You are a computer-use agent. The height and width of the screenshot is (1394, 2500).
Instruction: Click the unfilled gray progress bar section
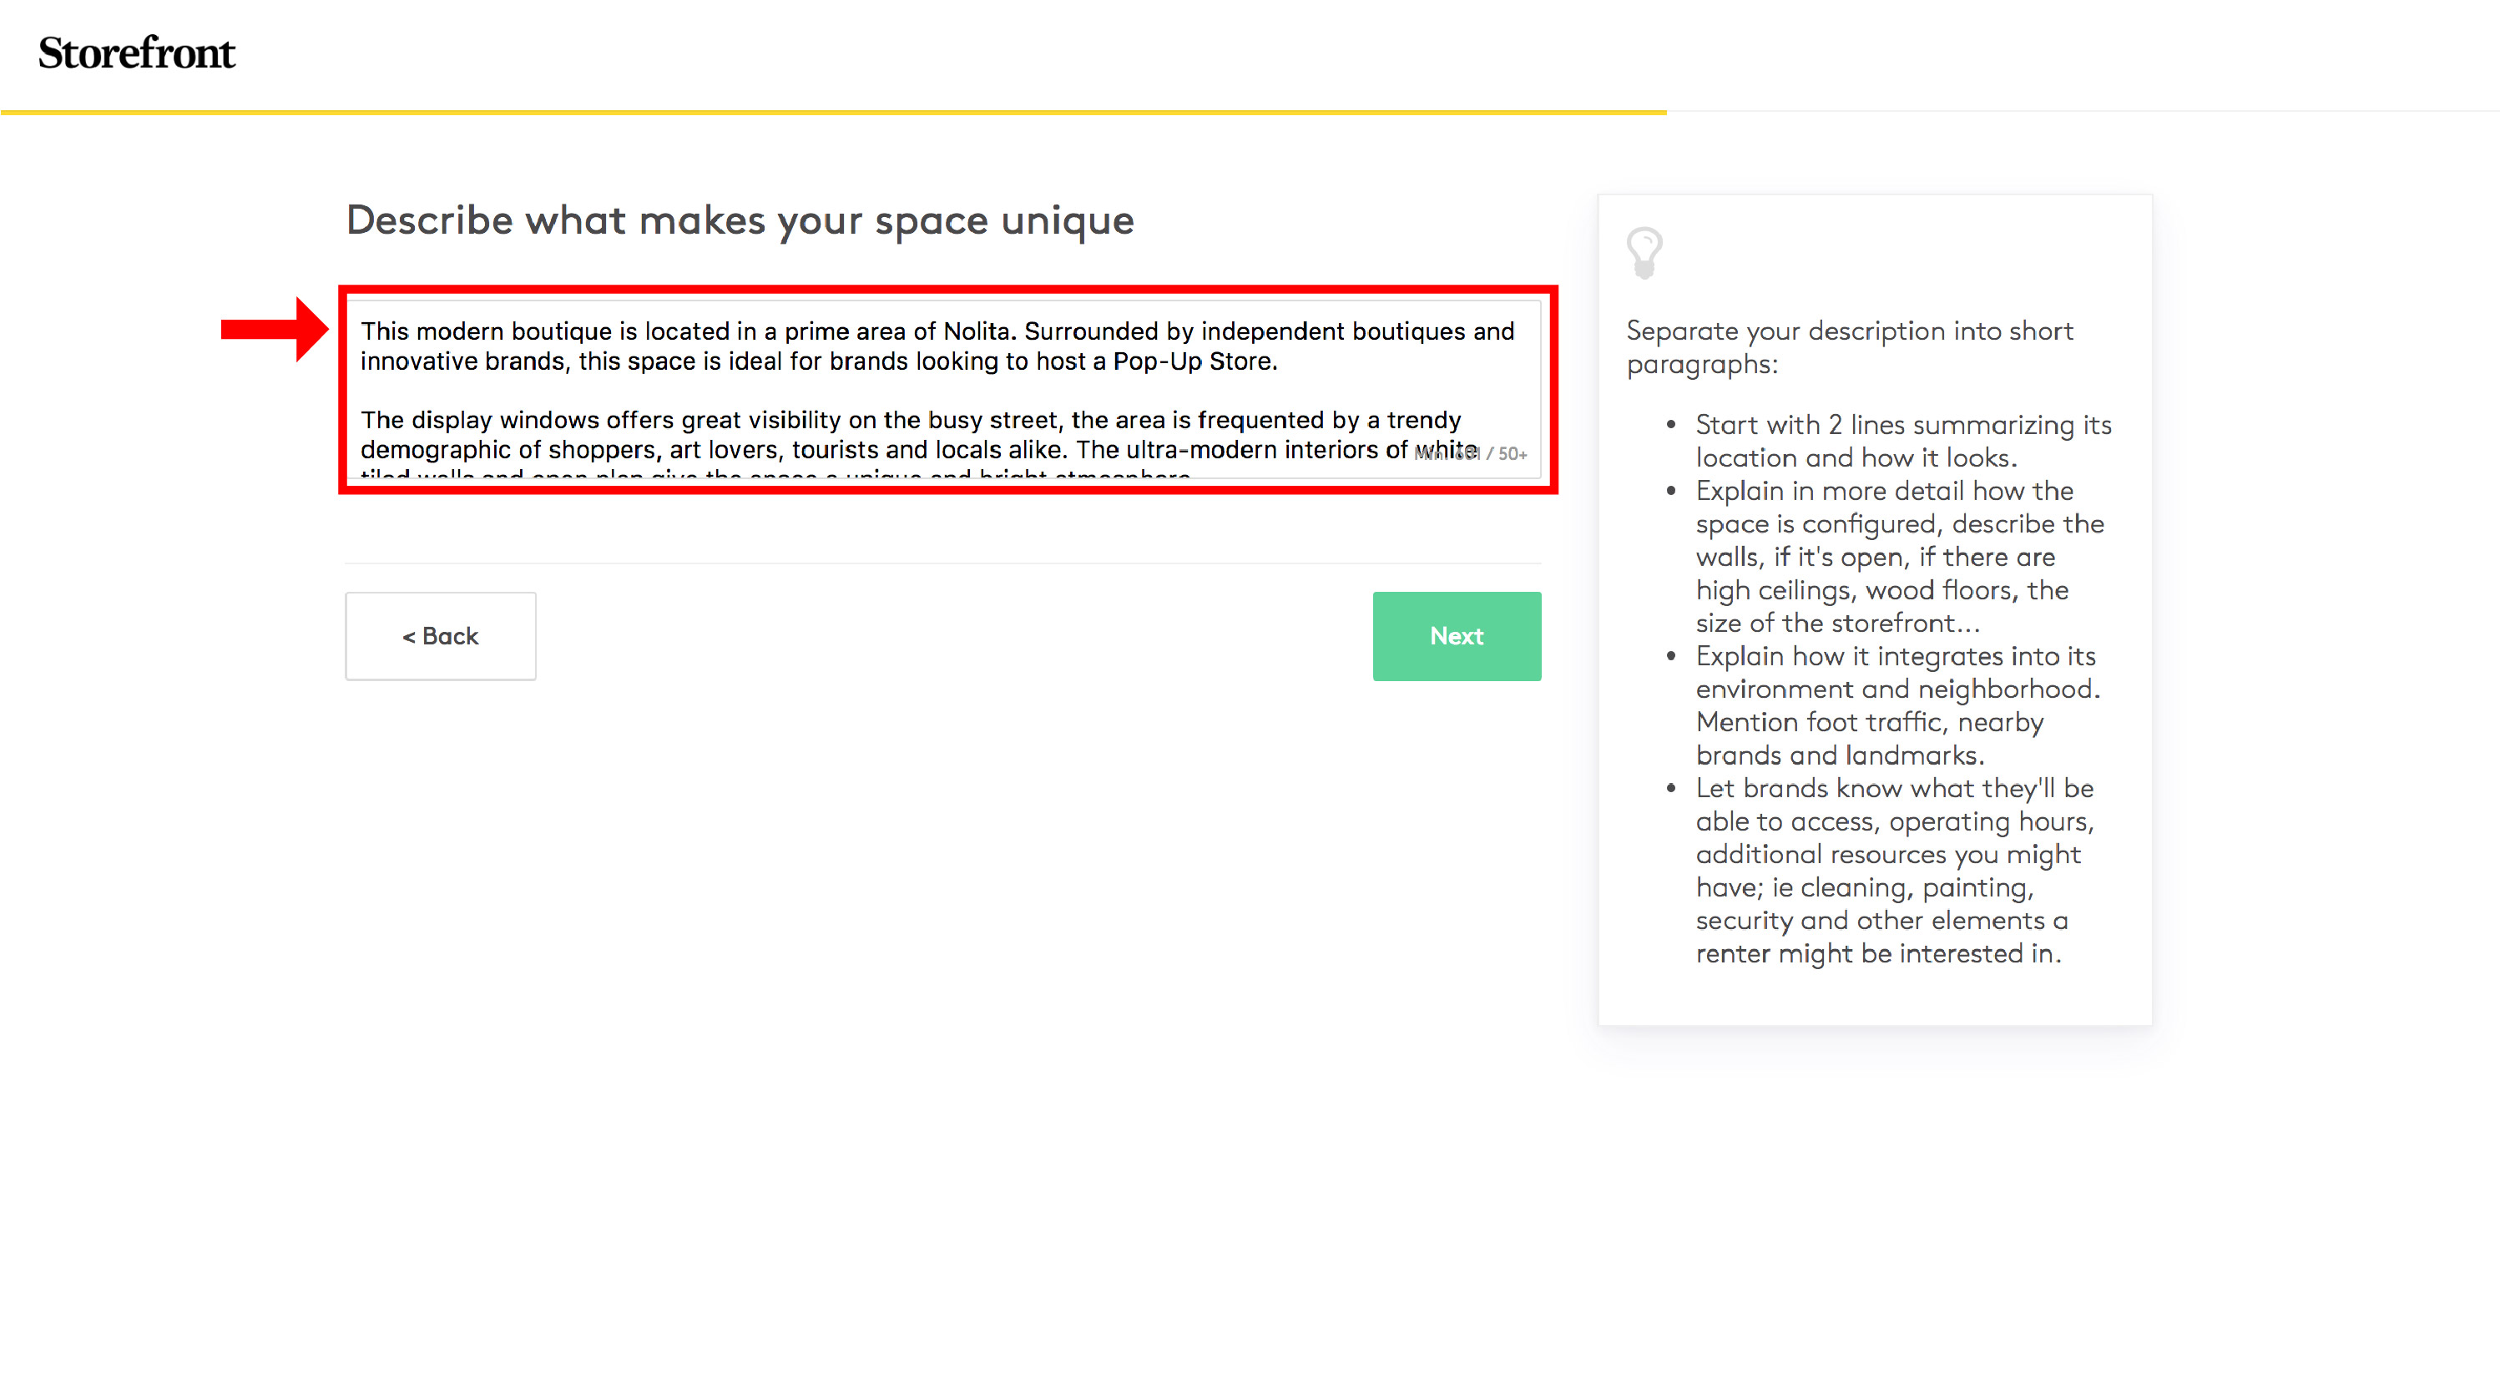2082,112
